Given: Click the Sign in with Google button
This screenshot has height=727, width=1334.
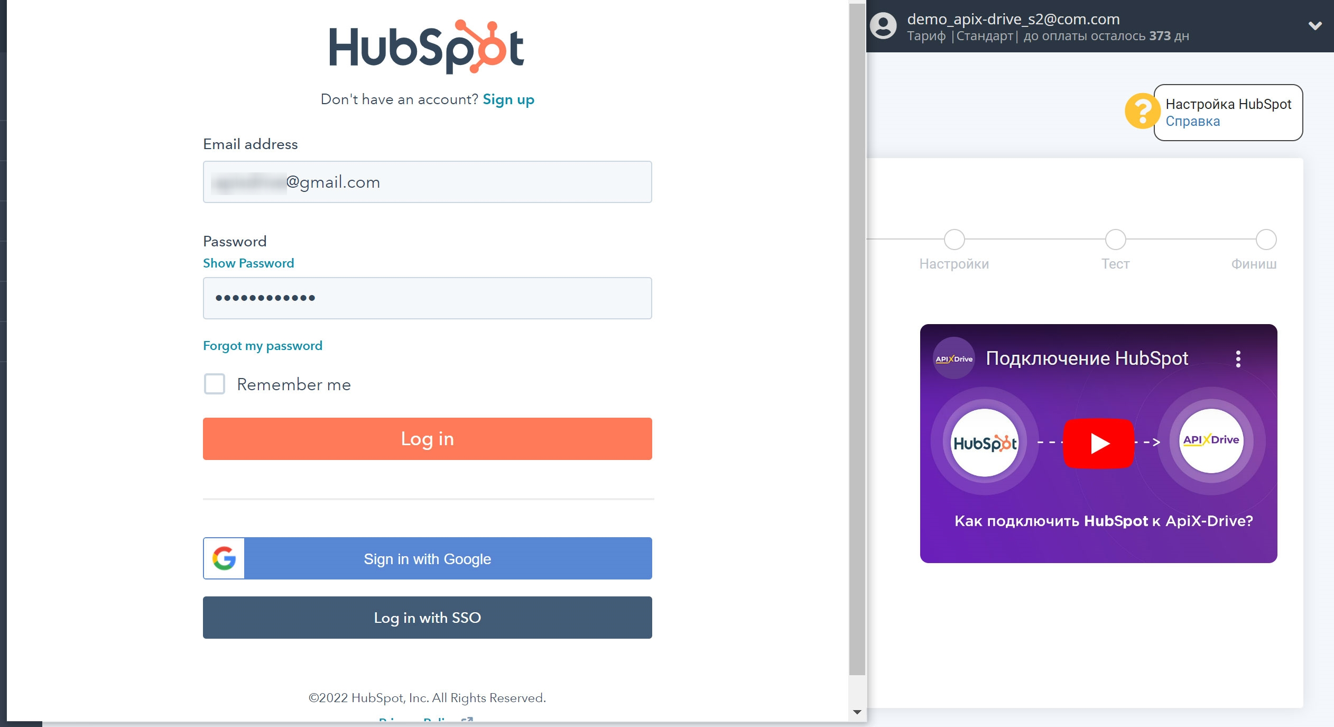Looking at the screenshot, I should [x=427, y=558].
